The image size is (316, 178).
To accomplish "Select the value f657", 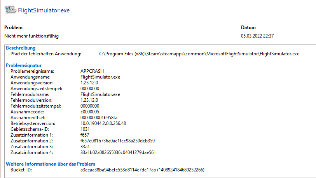I will coord(85,135).
